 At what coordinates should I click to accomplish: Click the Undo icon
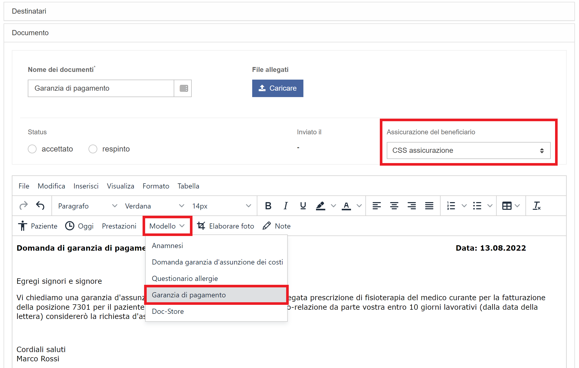(40, 205)
